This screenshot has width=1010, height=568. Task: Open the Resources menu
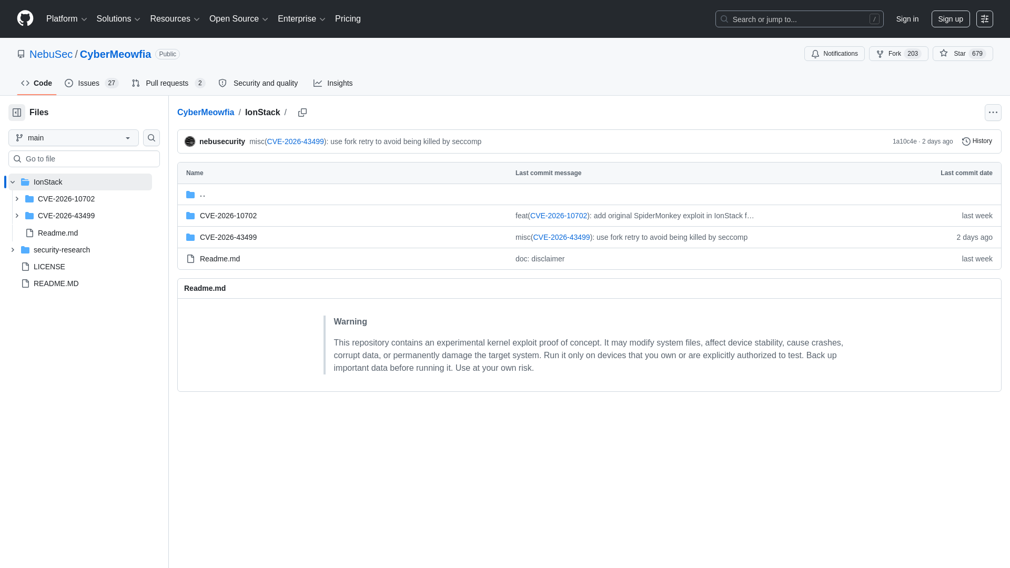pos(175,19)
